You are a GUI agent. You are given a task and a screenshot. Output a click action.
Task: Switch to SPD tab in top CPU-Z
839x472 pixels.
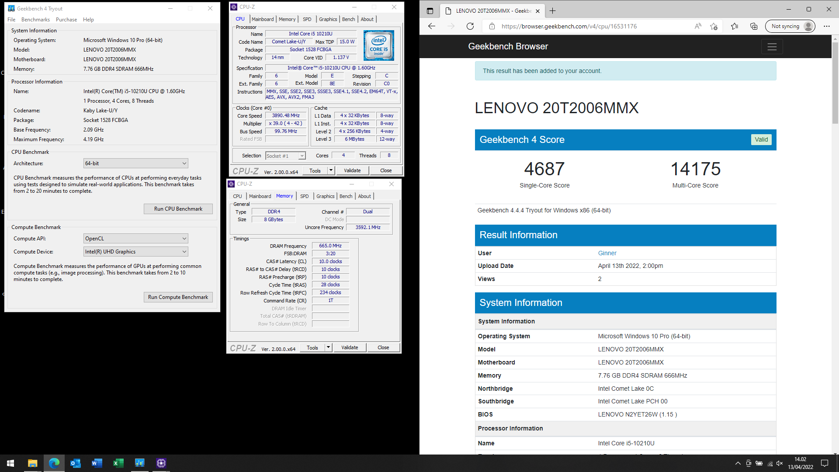coord(307,19)
